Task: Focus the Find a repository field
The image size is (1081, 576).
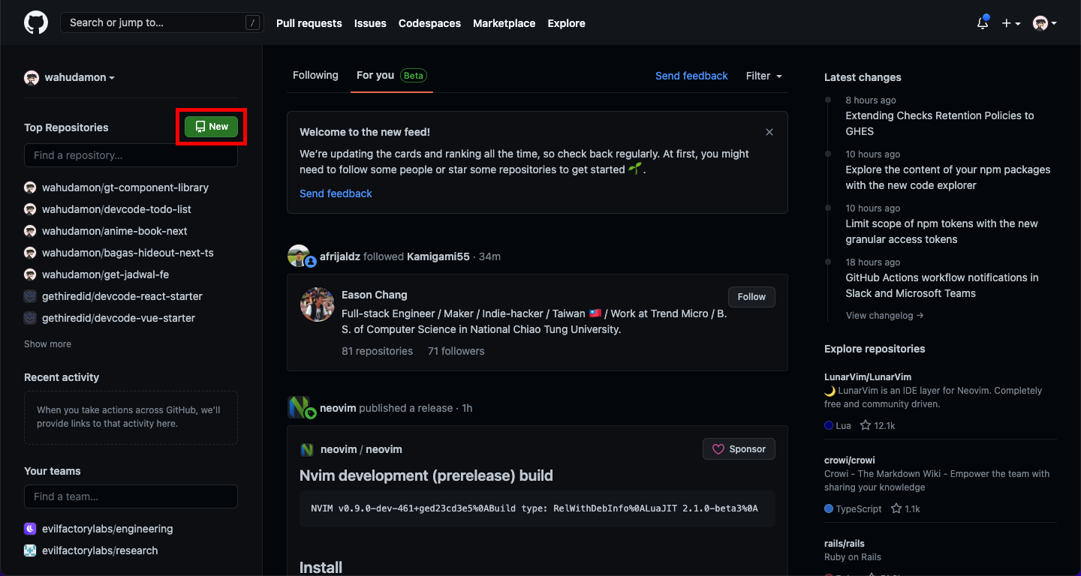Action: pyautogui.click(x=131, y=155)
